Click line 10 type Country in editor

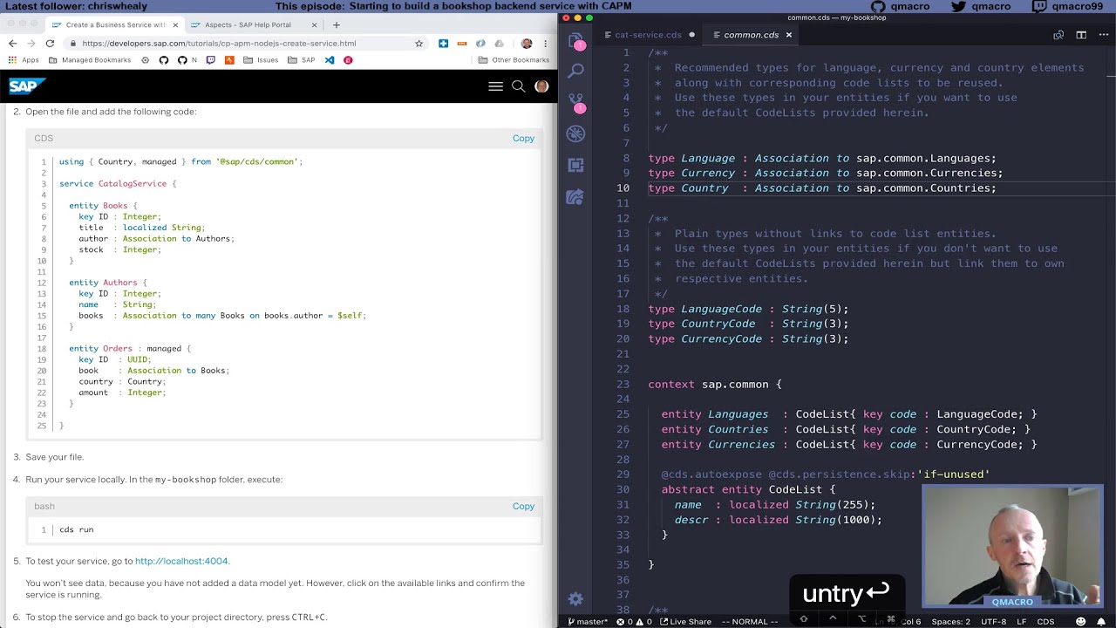point(822,188)
